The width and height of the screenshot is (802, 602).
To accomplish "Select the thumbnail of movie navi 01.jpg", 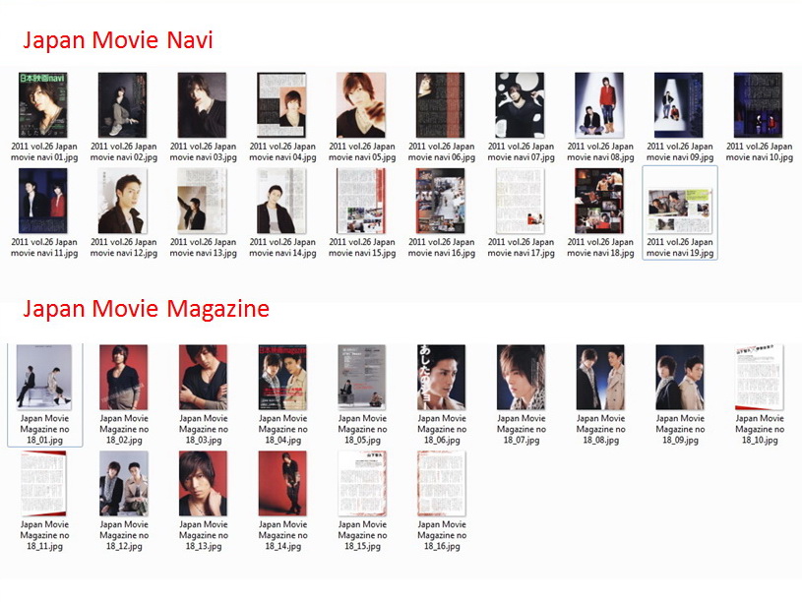I will tap(43, 105).
